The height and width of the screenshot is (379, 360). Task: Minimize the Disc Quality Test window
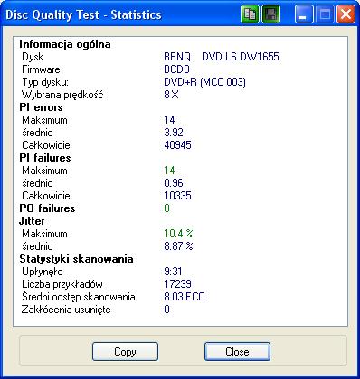coord(304,14)
